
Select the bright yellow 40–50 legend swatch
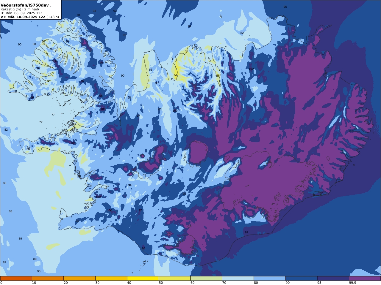tap(143, 278)
